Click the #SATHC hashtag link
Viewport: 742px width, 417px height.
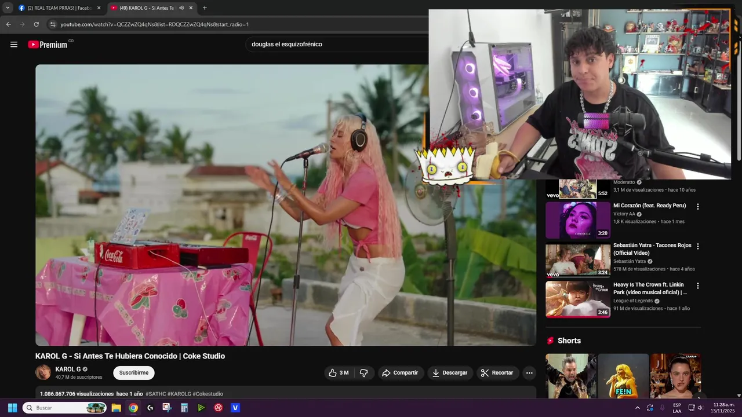[156, 394]
